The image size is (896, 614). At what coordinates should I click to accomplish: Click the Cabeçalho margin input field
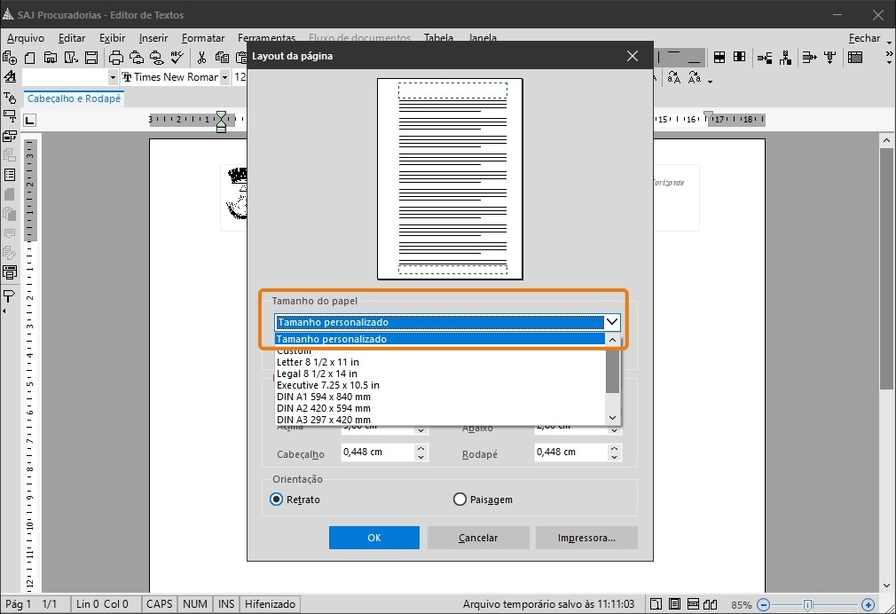tap(376, 453)
